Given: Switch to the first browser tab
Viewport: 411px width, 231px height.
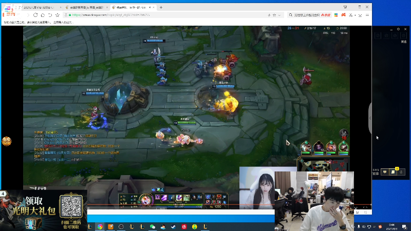Looking at the screenshot, I should tap(39, 7).
